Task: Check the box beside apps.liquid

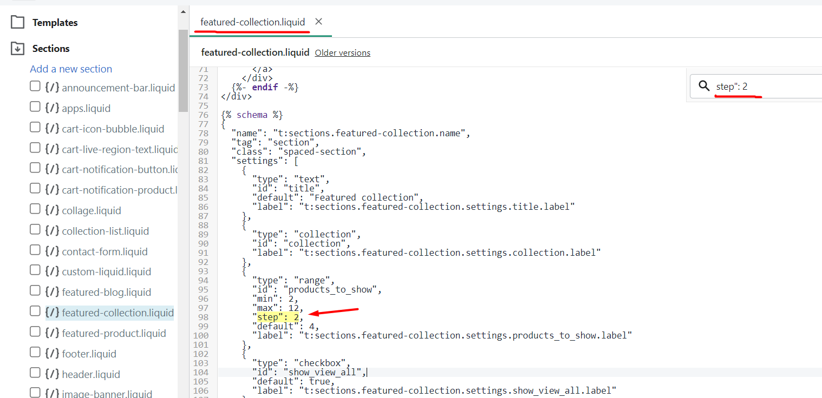Action: coord(35,107)
